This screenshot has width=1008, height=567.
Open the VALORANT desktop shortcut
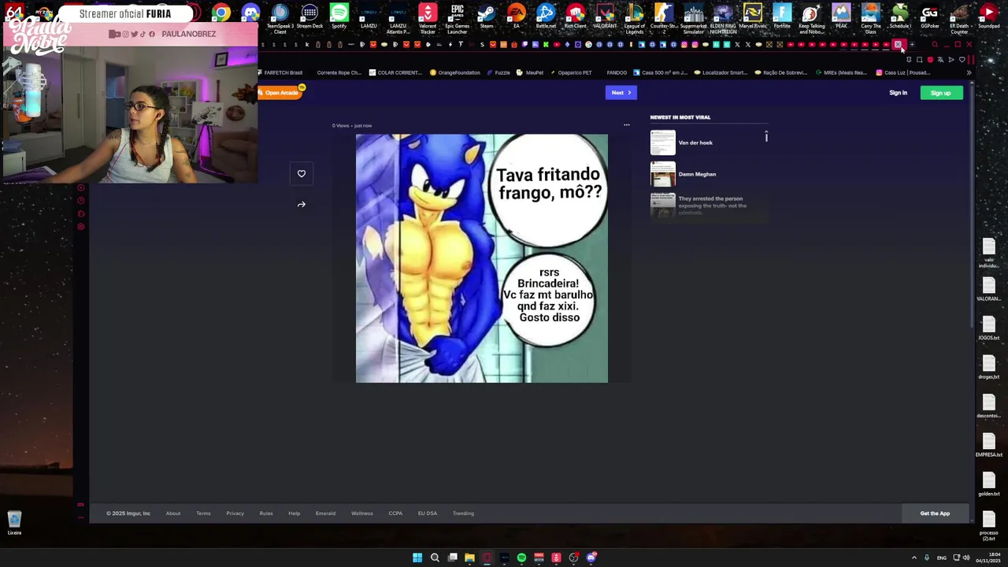[605, 17]
